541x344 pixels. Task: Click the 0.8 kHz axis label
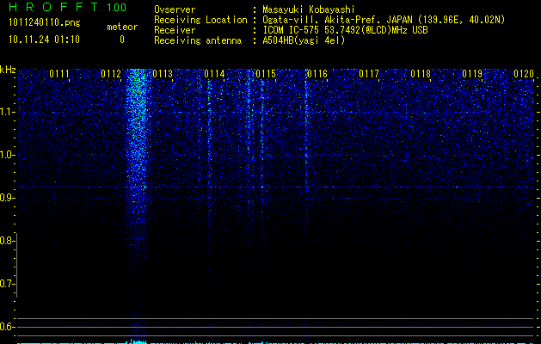point(7,241)
